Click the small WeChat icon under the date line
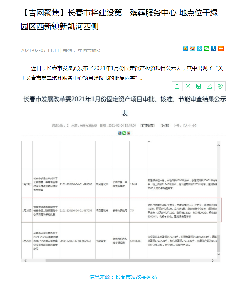This screenshot has width=232, height=284. 124,133
